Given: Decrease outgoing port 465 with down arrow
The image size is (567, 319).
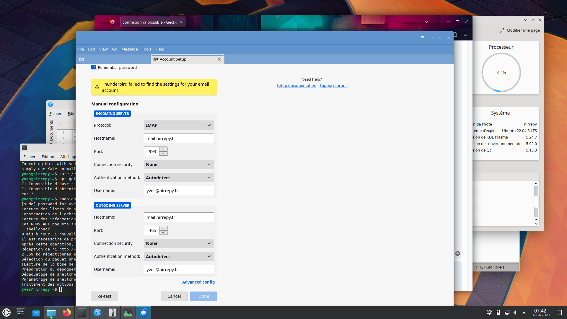Looking at the screenshot, I should pos(163,233).
